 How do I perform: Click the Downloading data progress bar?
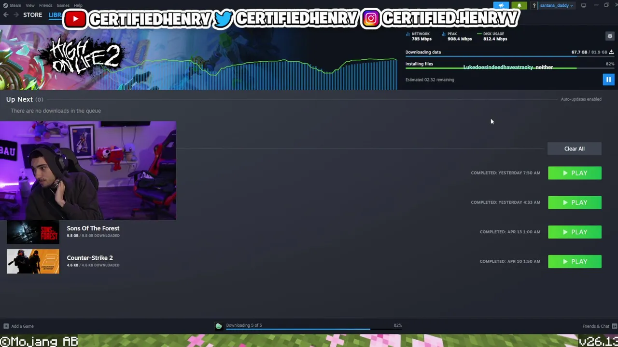pos(509,57)
